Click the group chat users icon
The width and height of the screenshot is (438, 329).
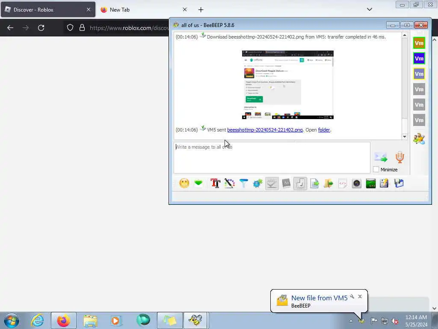click(x=419, y=138)
